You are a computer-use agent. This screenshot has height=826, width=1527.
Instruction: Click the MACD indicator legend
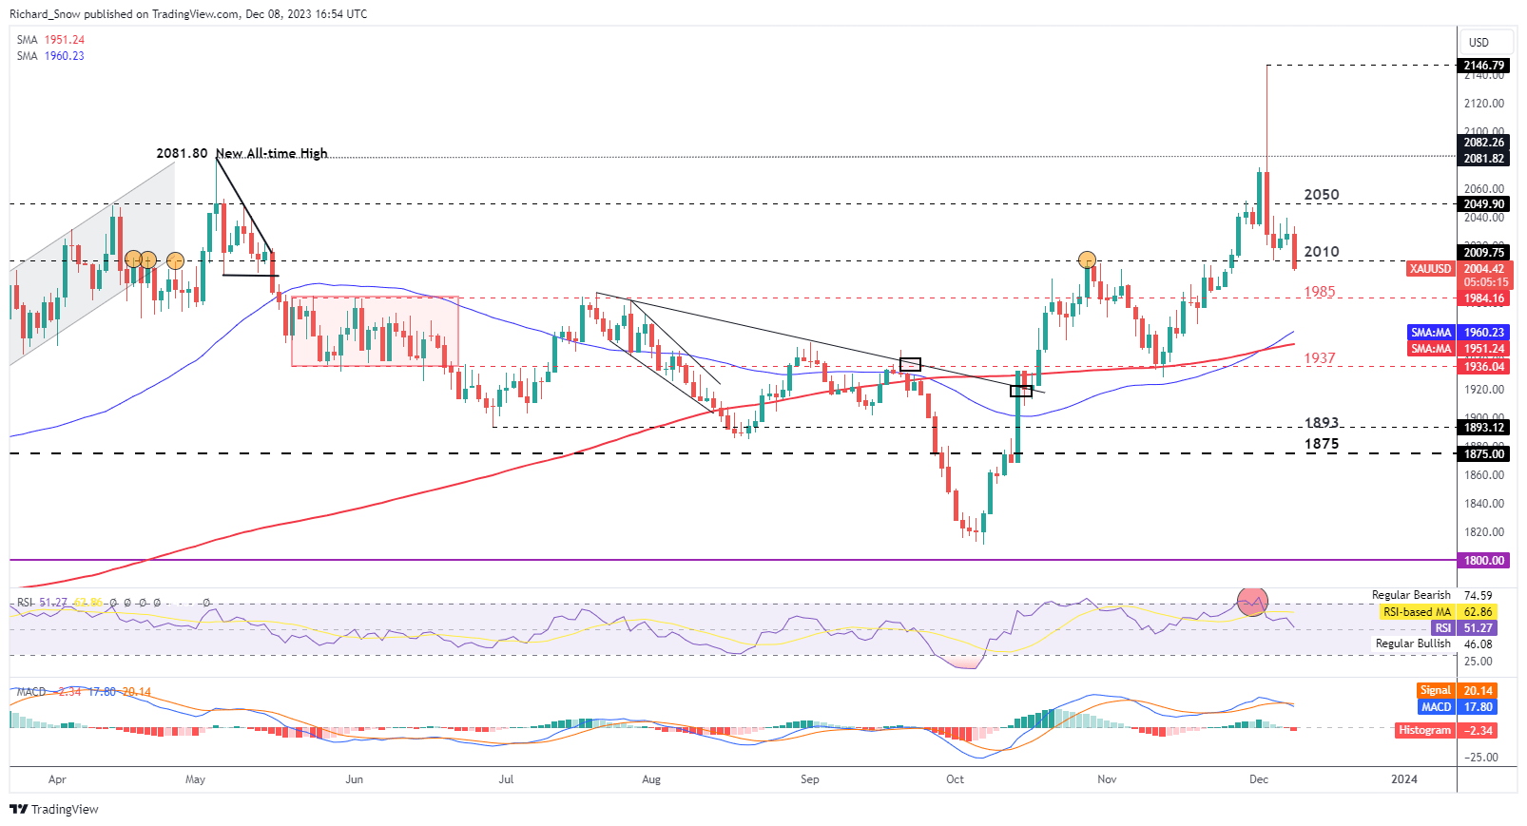point(84,692)
